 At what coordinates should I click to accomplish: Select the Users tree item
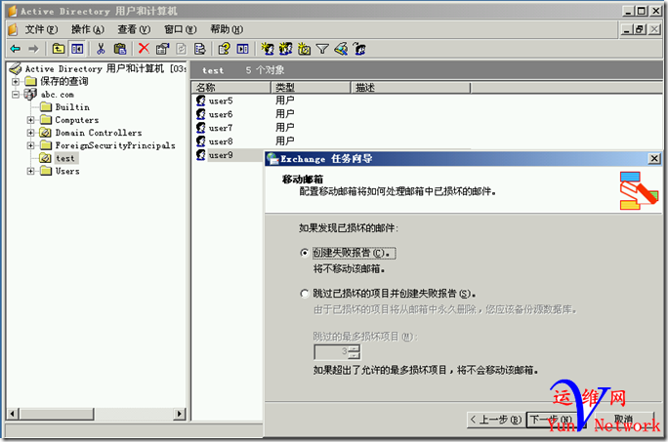(67, 171)
